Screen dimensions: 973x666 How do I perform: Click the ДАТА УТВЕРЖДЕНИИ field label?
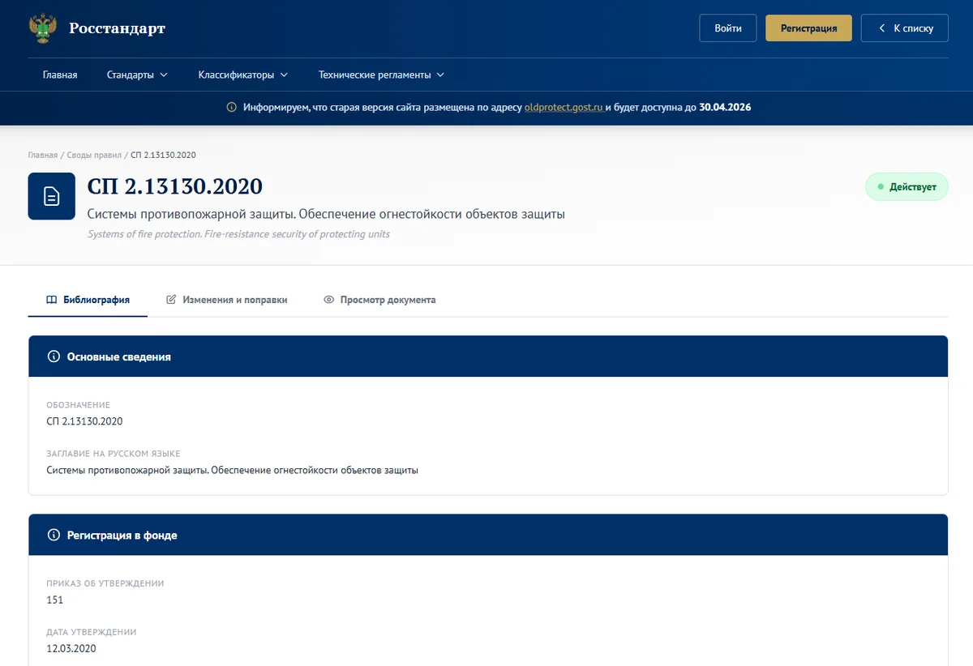coord(92,632)
